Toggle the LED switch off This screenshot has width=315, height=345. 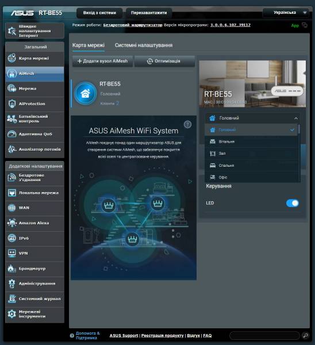point(293,203)
